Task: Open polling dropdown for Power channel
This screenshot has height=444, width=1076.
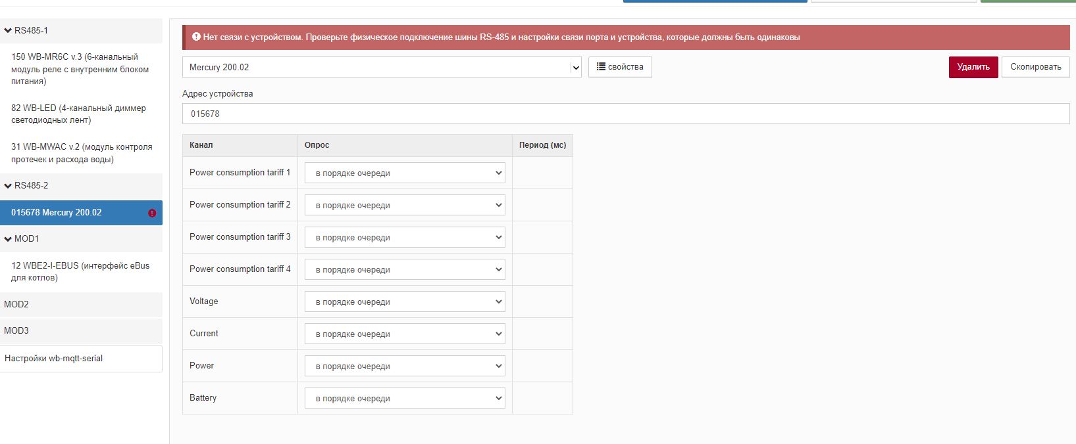Action: point(405,366)
